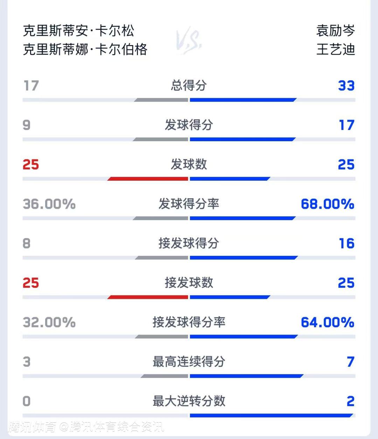
Task: Click the red 25 beside 发球数
Action: click(x=31, y=165)
